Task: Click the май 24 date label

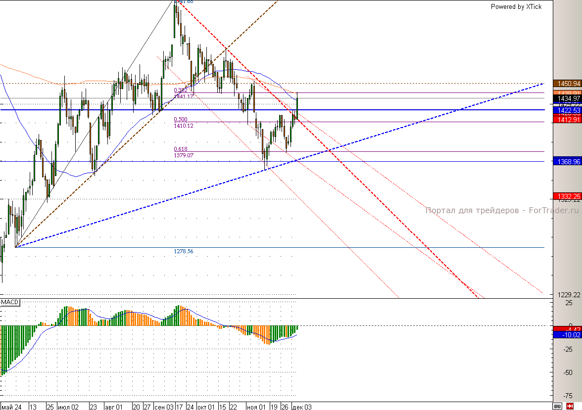Action: pyautogui.click(x=11, y=407)
